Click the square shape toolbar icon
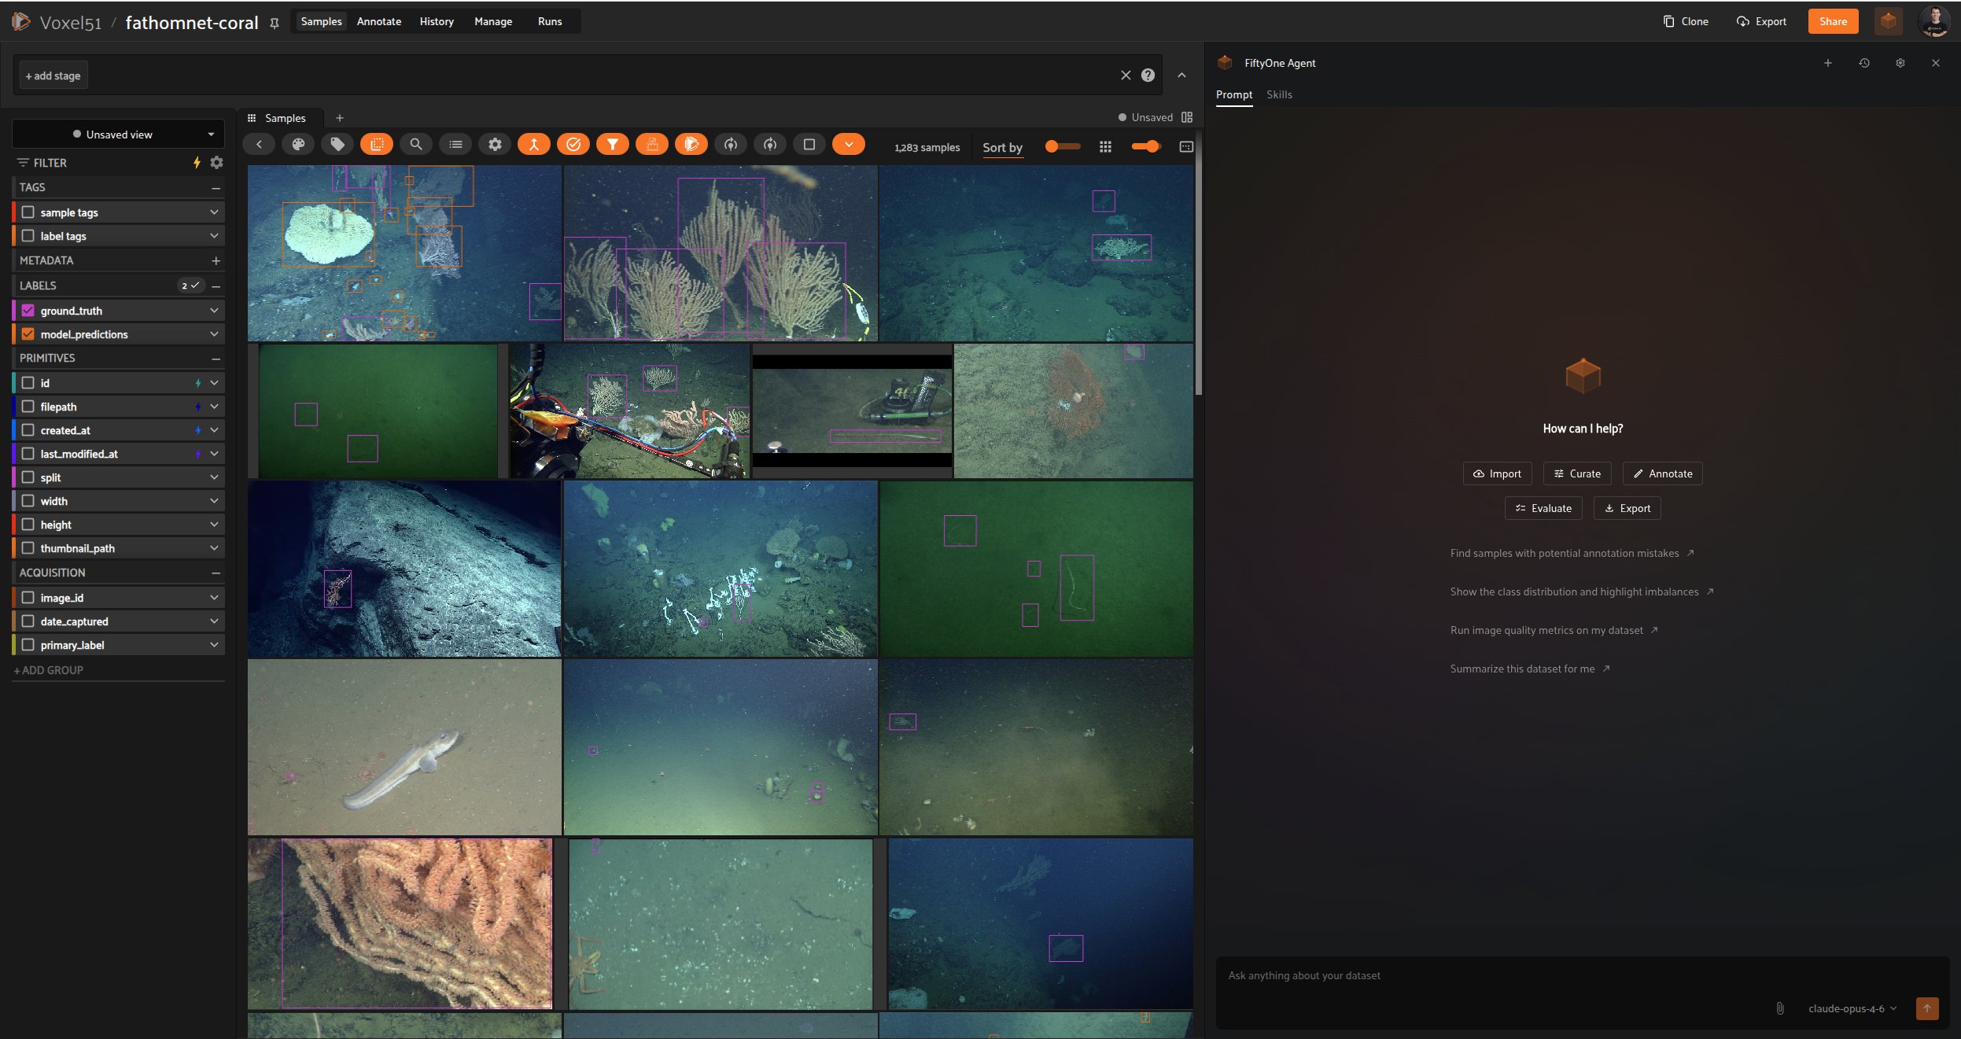The height and width of the screenshot is (1039, 1961). click(809, 144)
